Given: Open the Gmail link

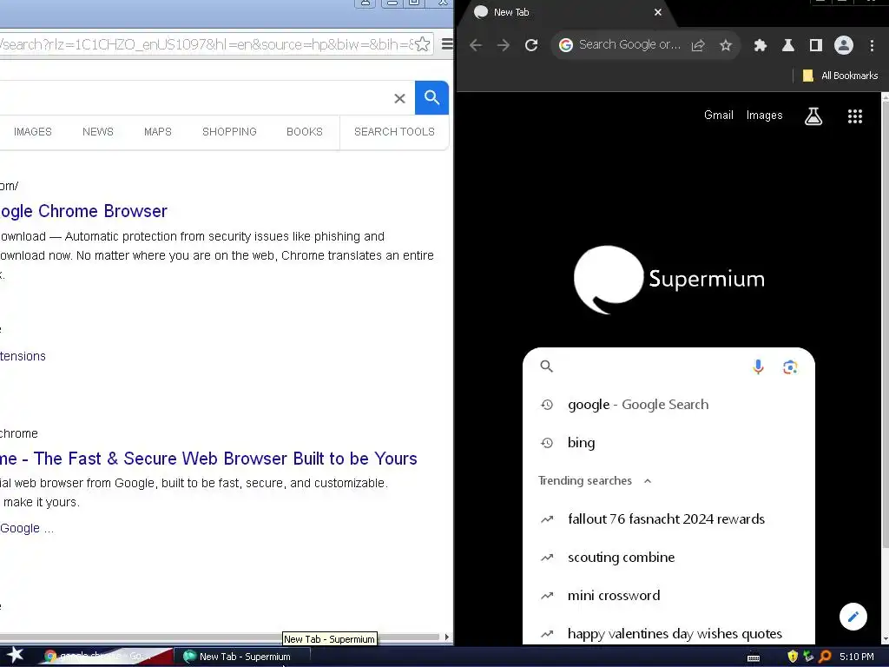Looking at the screenshot, I should pyautogui.click(x=718, y=116).
